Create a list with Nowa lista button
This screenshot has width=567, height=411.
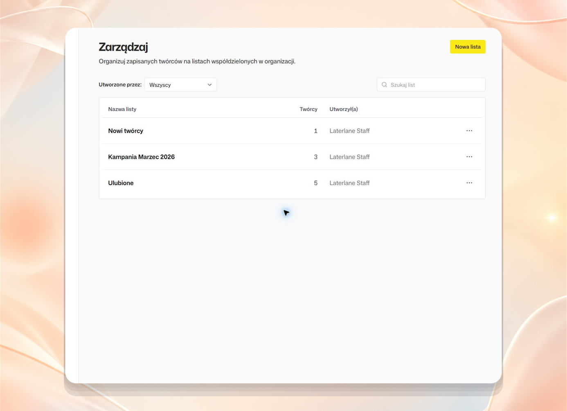468,47
